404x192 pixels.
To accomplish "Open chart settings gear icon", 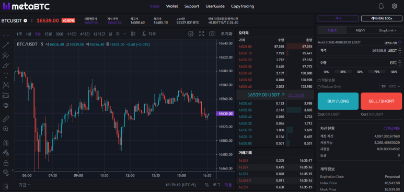I will pyautogui.click(x=190, y=34).
